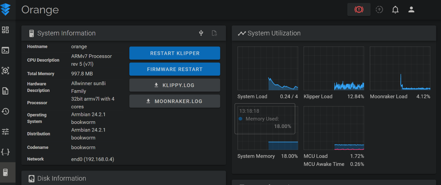Show USB devices in System Information

tap(201, 33)
